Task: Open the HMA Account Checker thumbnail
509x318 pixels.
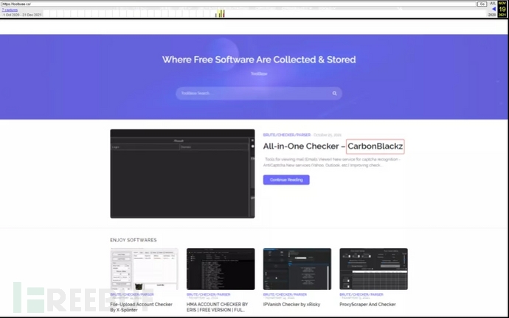Action: 221,269
